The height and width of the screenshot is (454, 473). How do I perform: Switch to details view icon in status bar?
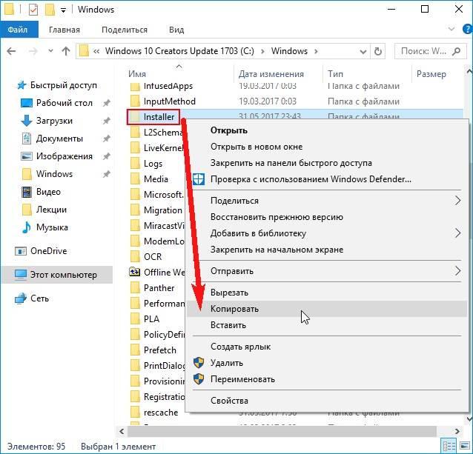(x=449, y=446)
